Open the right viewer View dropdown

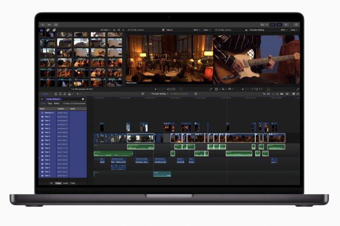click(294, 30)
